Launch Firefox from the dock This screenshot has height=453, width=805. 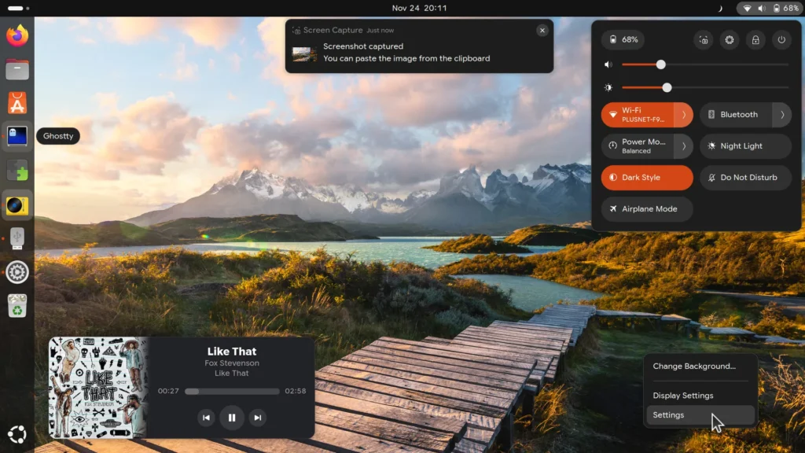pyautogui.click(x=17, y=35)
